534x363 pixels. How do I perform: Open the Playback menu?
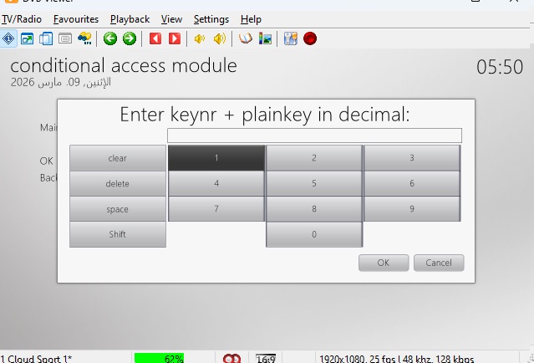click(130, 19)
